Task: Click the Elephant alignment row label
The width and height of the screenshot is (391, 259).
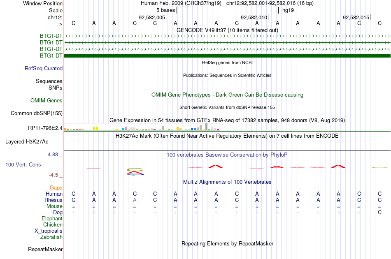Action: 52,218
